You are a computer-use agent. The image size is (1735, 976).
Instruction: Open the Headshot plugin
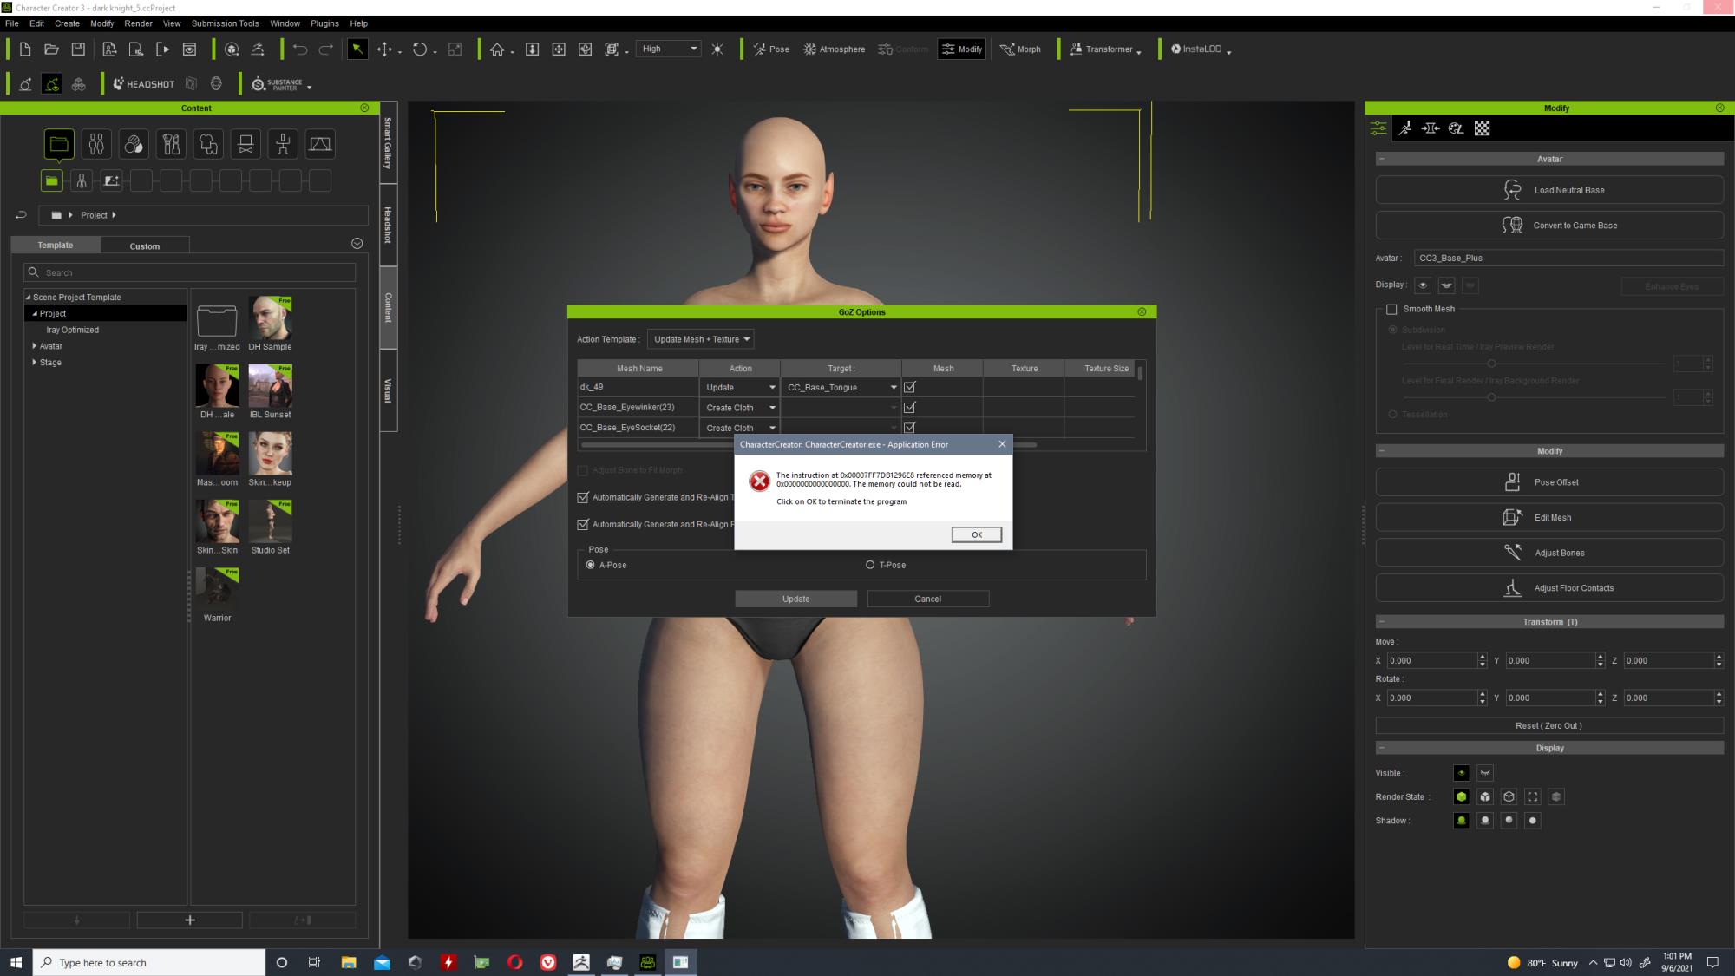pos(144,84)
